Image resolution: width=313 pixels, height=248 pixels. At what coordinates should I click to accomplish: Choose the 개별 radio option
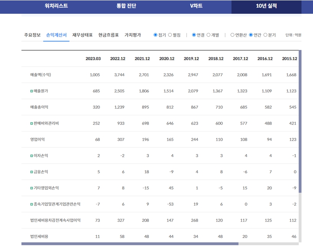[x=208, y=35]
